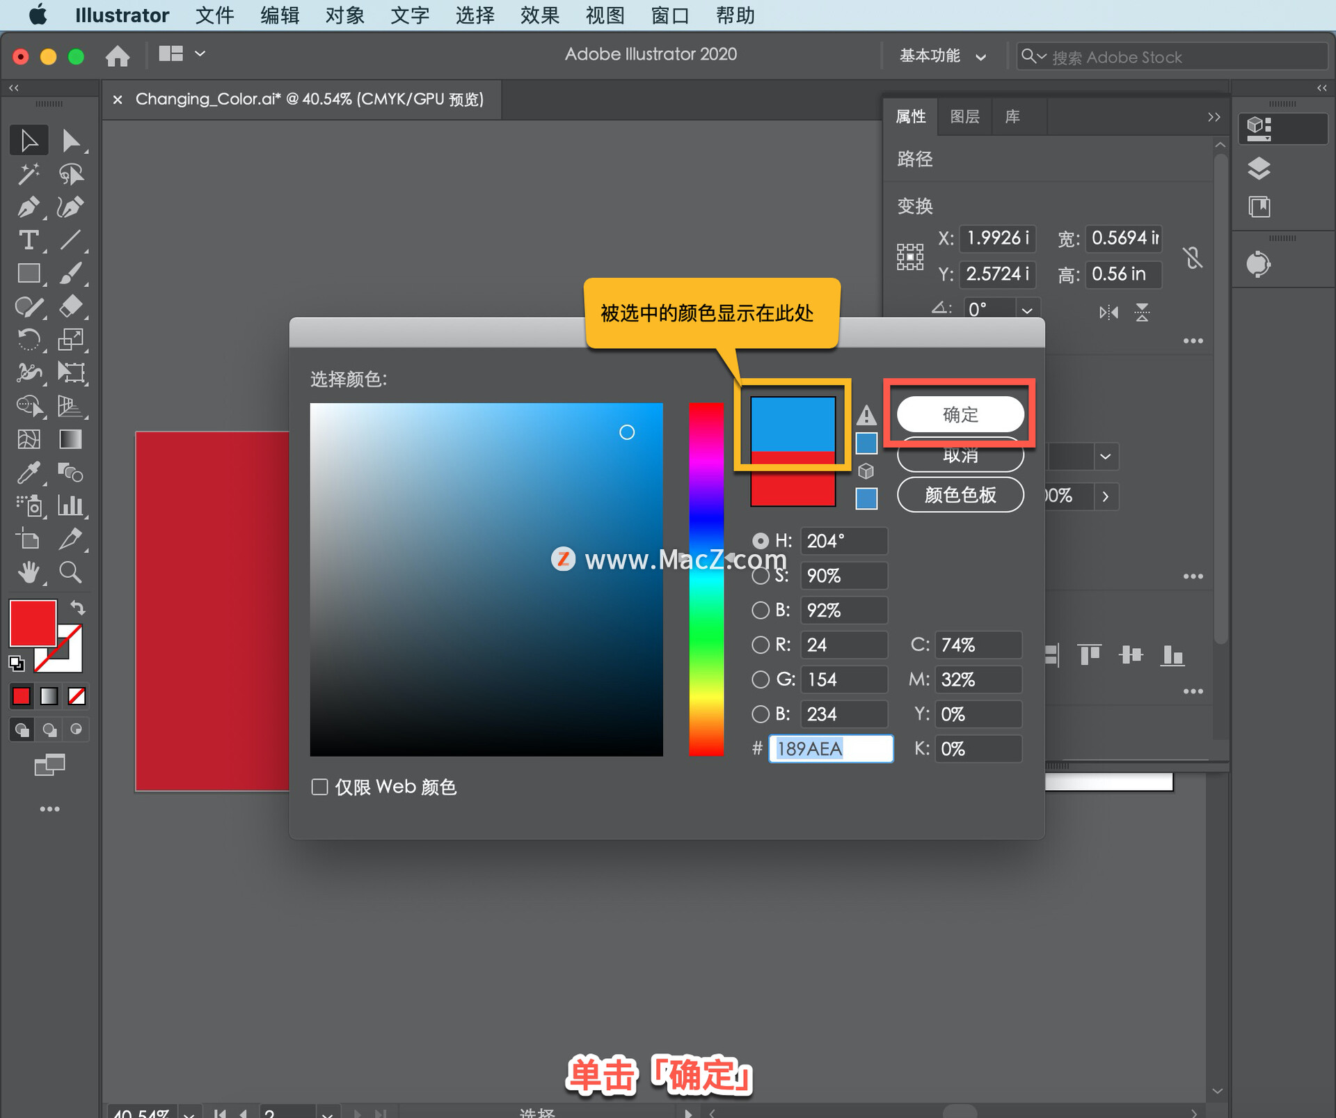
Task: Select the Magic Wand tool
Action: pyautogui.click(x=29, y=174)
